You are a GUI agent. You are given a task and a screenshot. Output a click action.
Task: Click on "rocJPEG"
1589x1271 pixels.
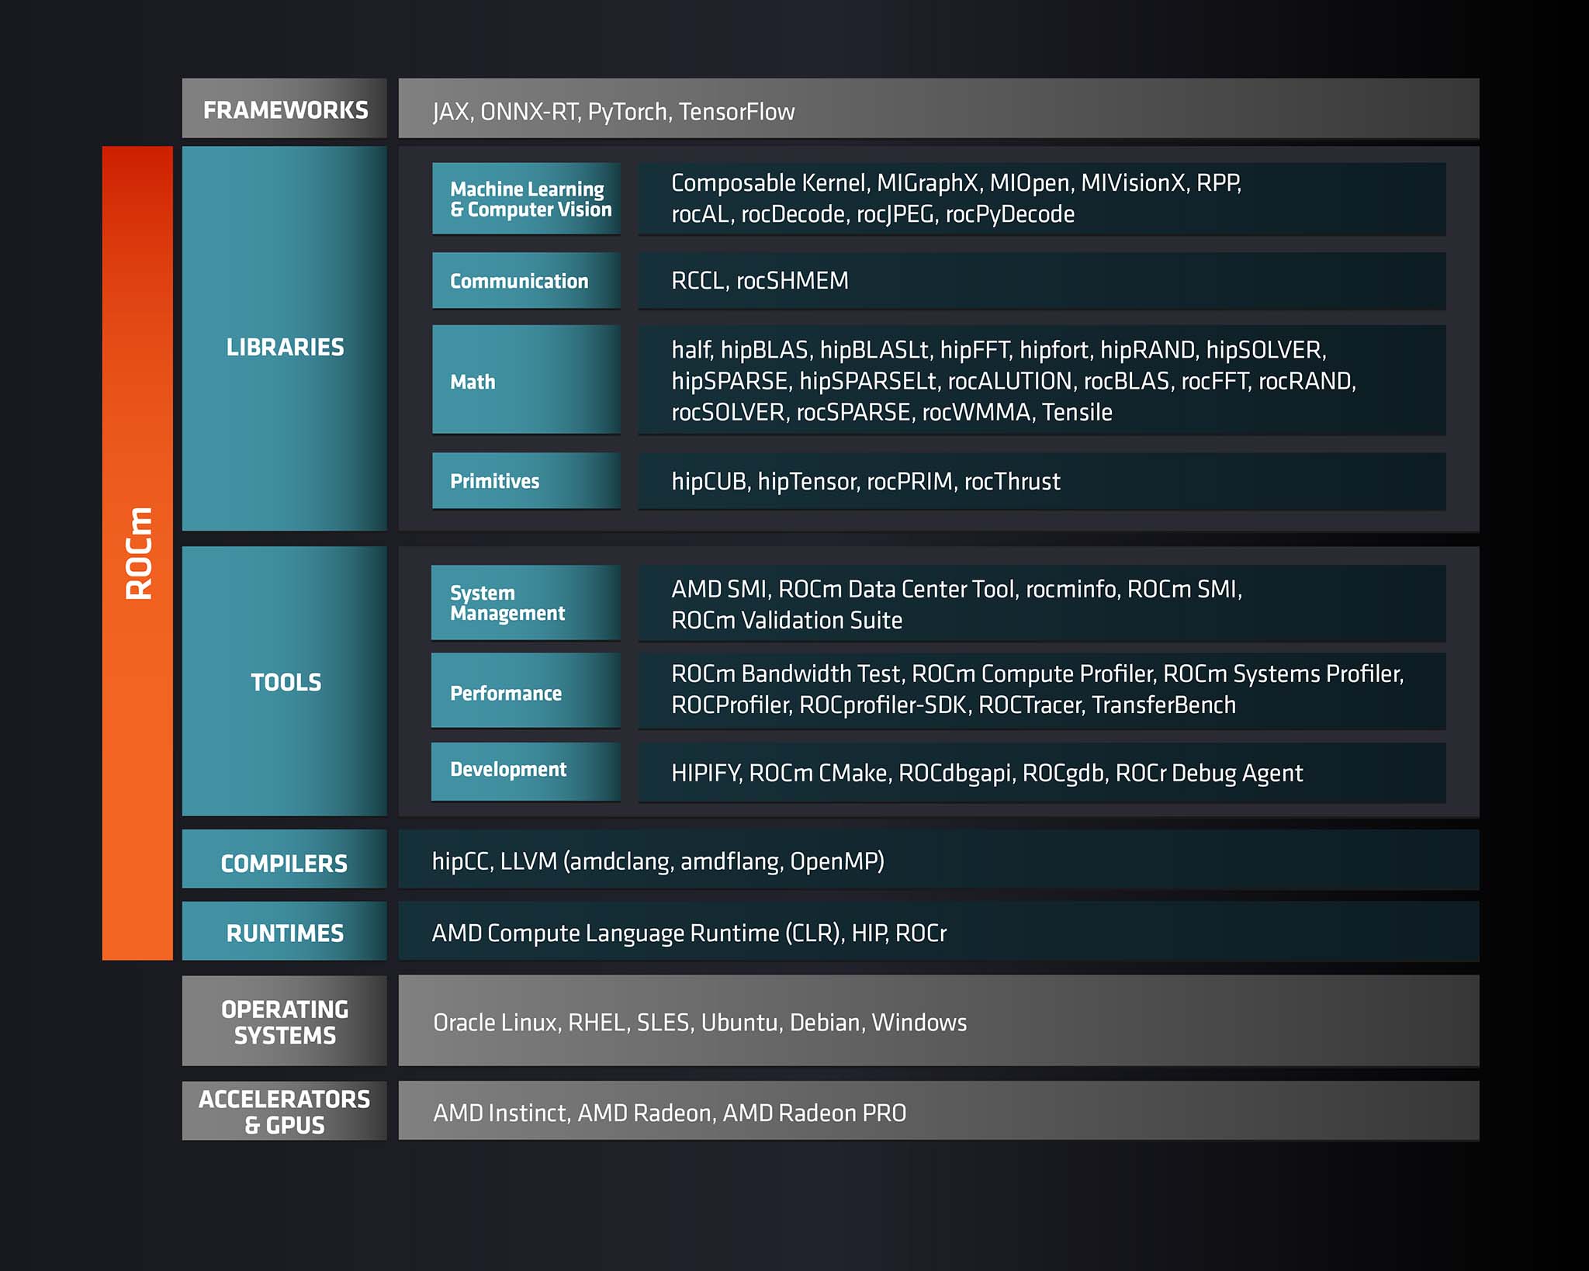(895, 214)
